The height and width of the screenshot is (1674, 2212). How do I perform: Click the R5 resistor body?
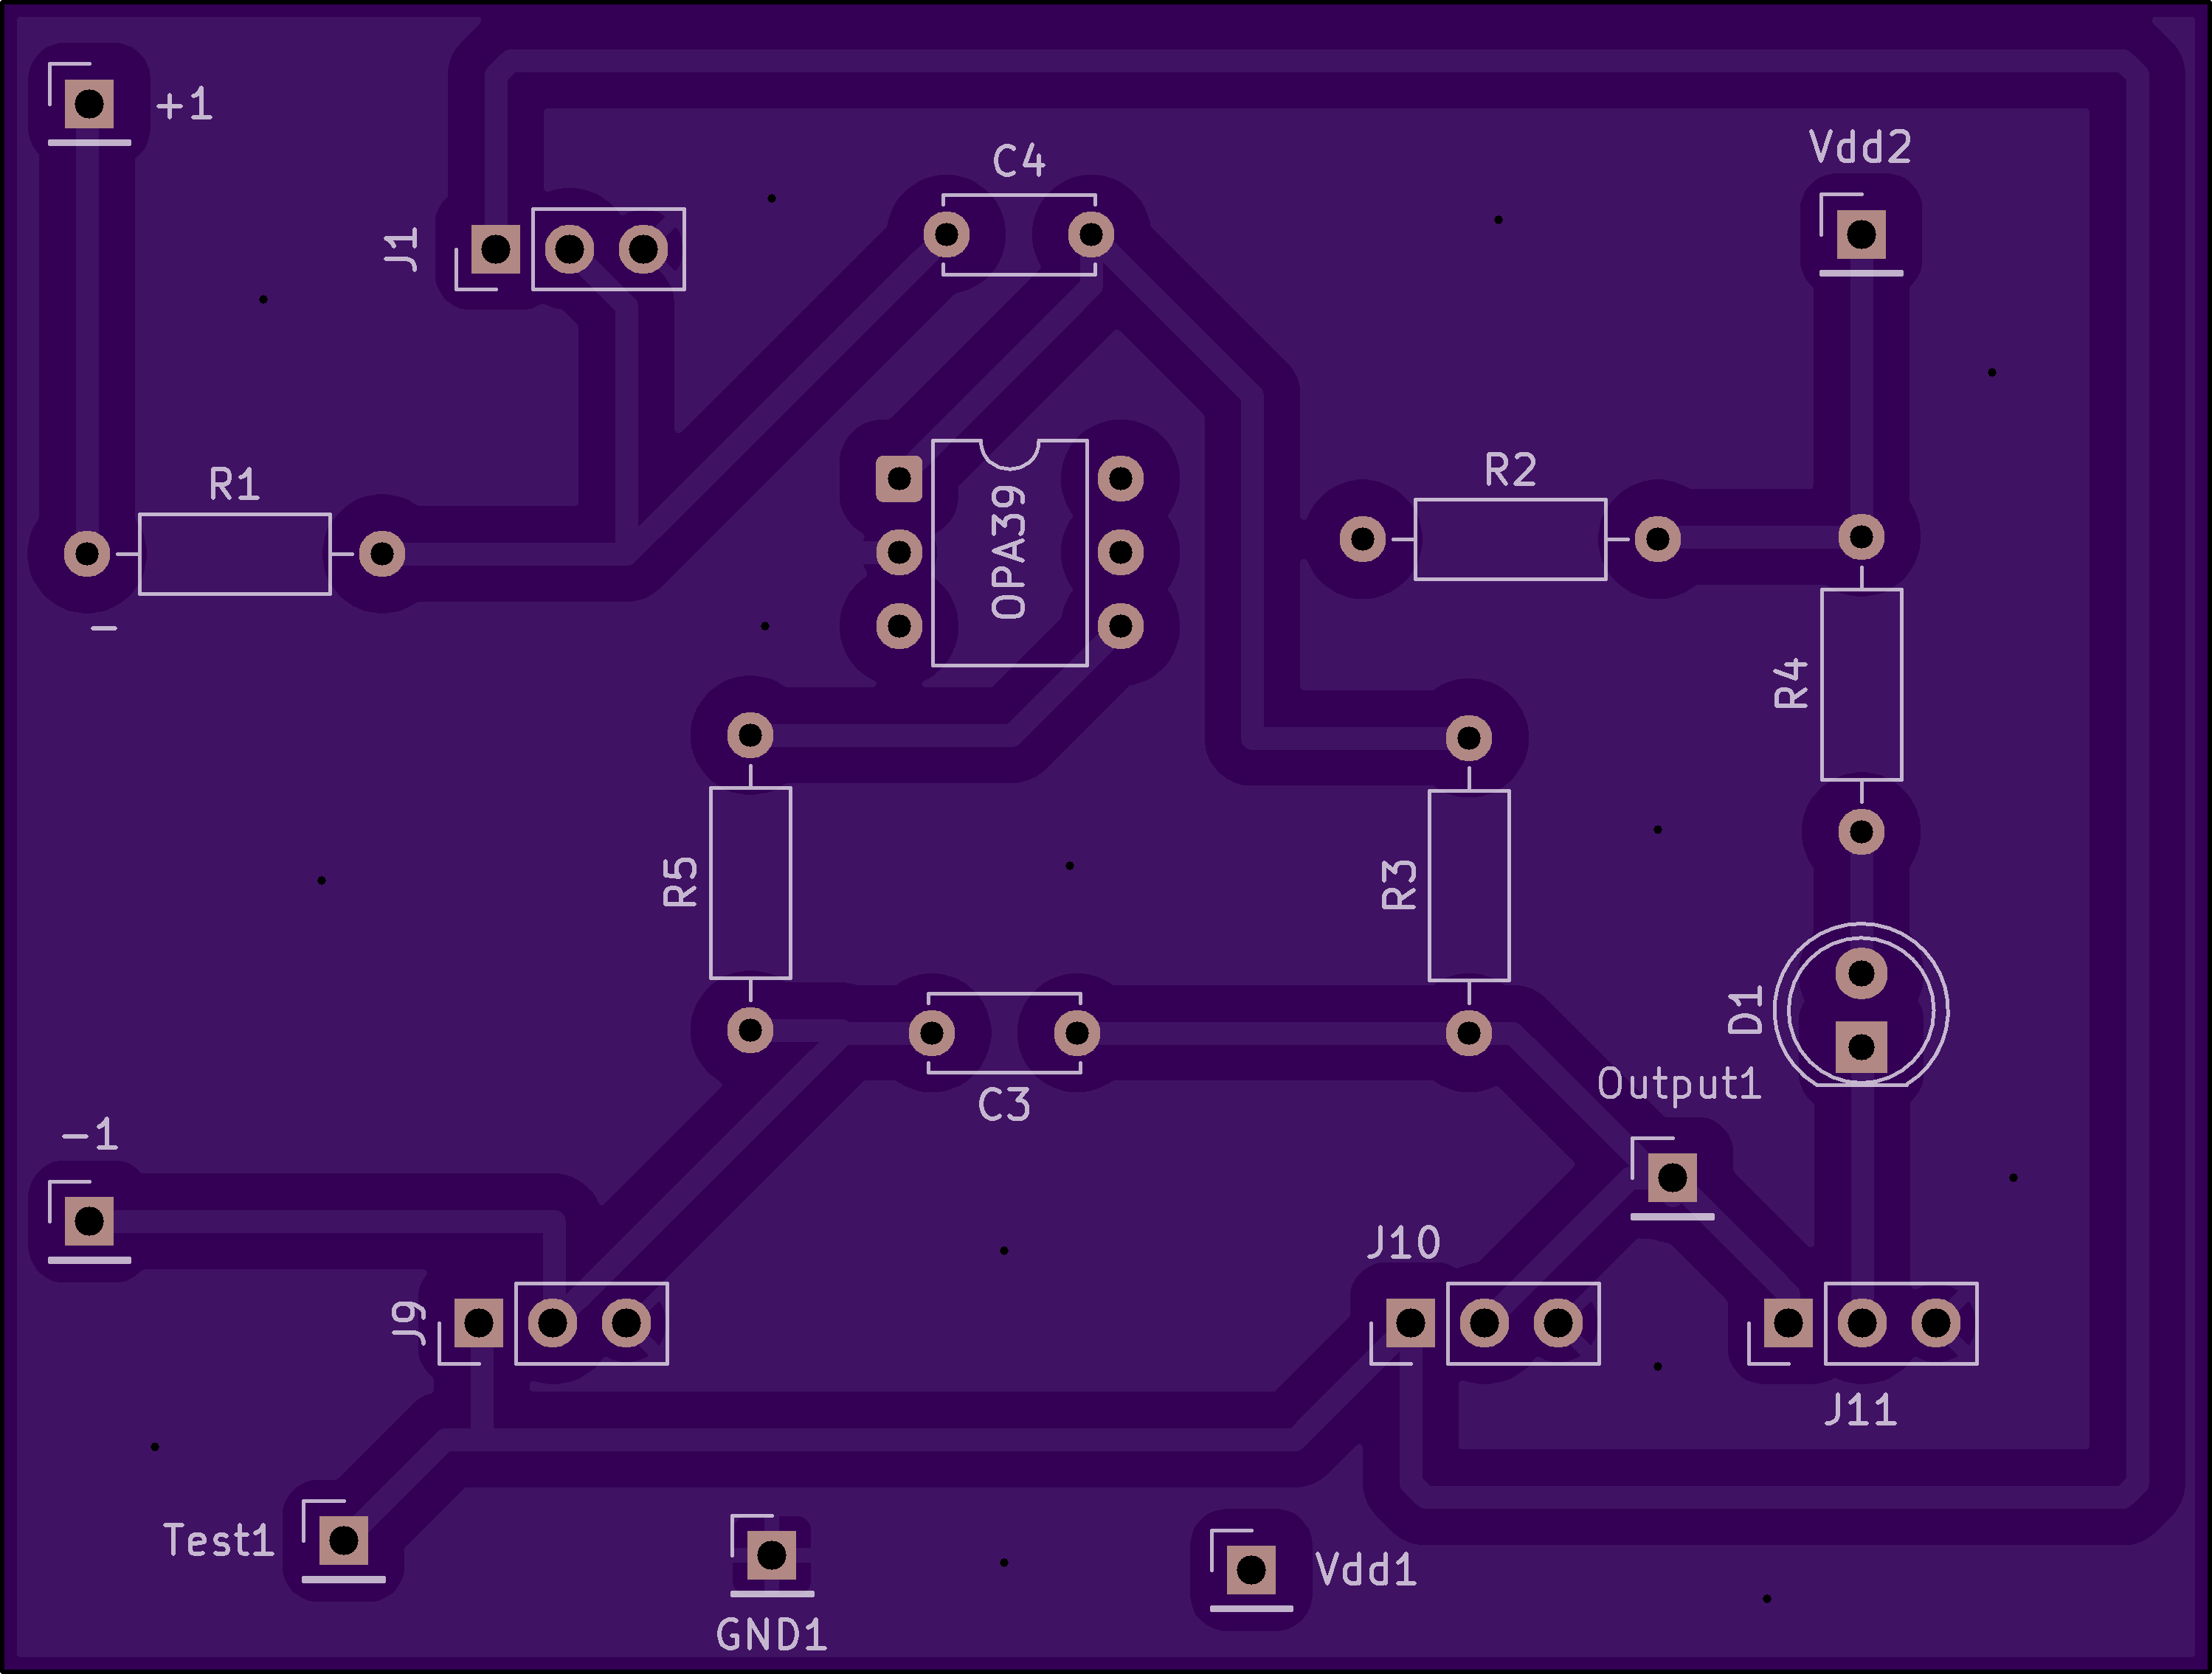click(x=750, y=883)
